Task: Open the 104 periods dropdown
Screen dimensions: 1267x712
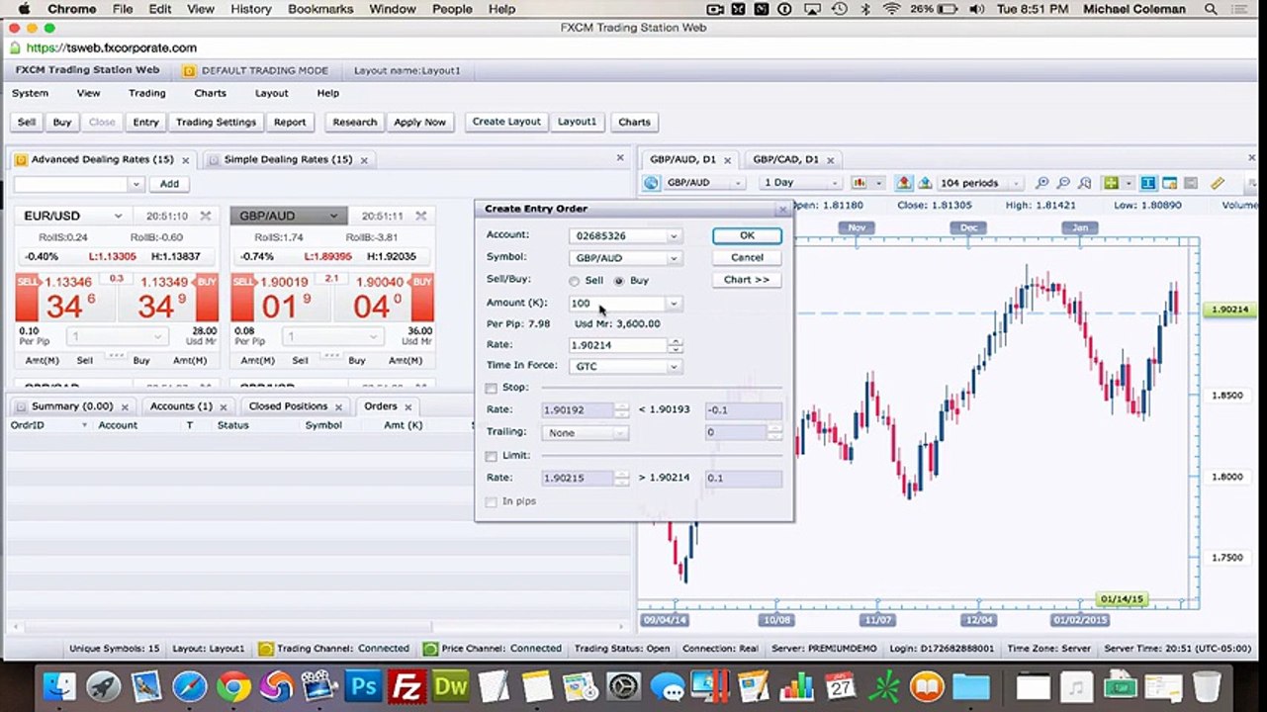Action: pyautogui.click(x=1016, y=183)
